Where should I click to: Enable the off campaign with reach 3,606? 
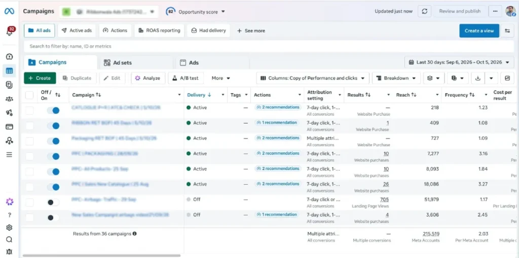pos(53,218)
